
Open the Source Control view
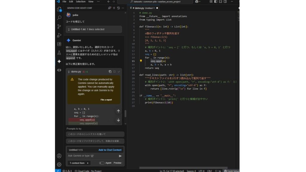pyautogui.click(x=59, y=26)
